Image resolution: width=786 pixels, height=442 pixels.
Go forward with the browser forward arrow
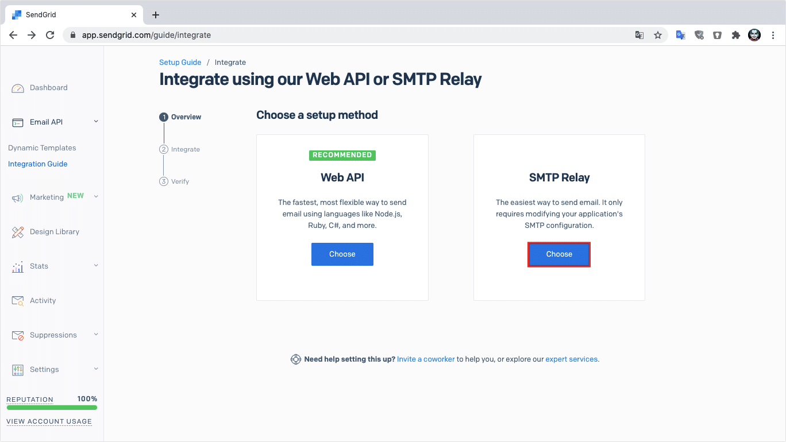(32, 35)
